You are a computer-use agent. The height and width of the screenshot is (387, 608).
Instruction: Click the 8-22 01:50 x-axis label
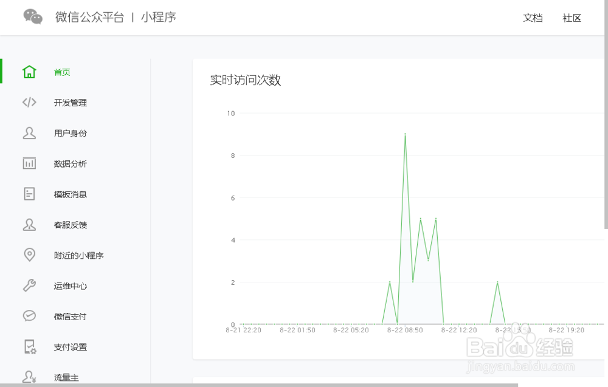coord(297,330)
